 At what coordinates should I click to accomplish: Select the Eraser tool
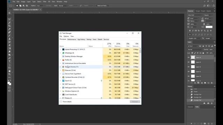(x=9, y=45)
